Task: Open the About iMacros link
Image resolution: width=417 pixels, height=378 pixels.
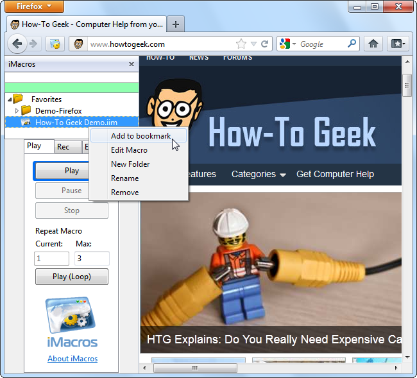Action: pos(72,359)
